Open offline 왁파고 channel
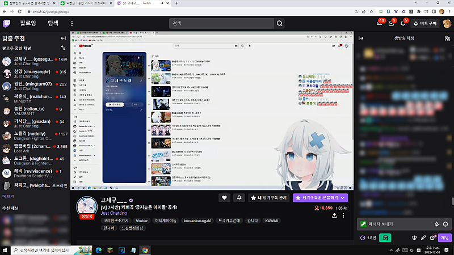Image resolution: width=454 pixels, height=255 pixels. pos(35,185)
